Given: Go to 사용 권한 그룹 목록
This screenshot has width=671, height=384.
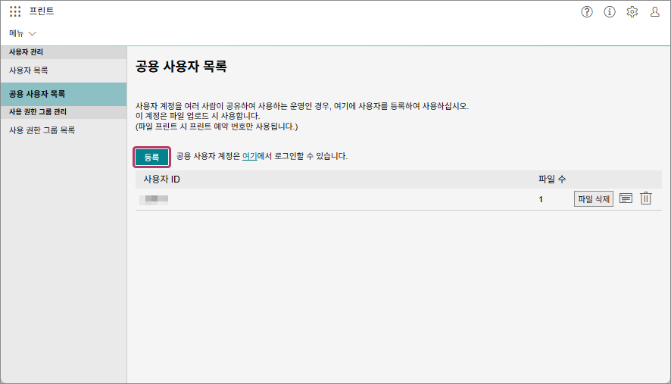Looking at the screenshot, I should tap(42, 130).
